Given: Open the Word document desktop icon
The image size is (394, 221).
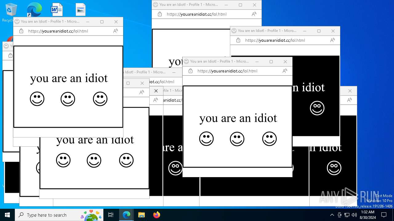Looking at the screenshot, I should (x=57, y=10).
